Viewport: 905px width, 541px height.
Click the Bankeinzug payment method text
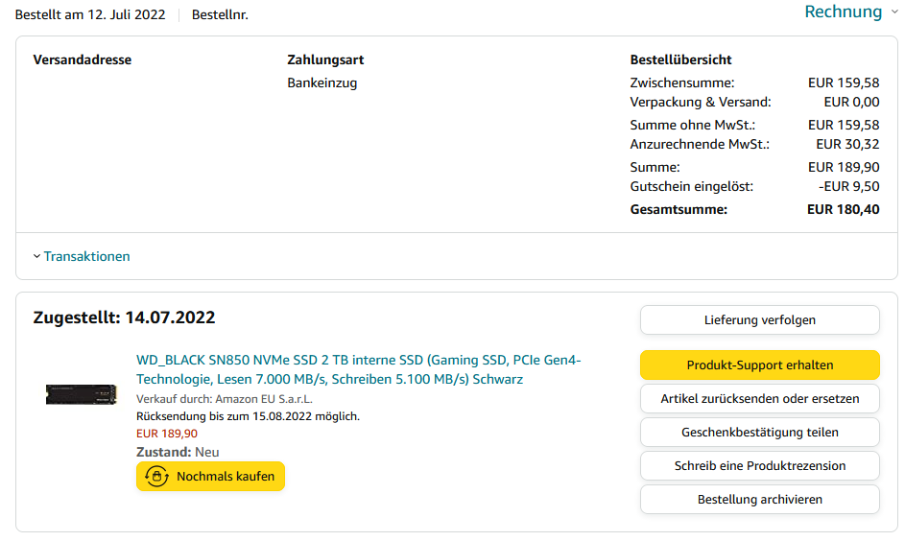(322, 83)
